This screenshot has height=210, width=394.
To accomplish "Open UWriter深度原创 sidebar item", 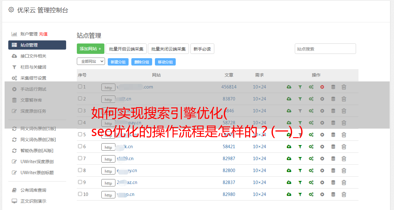I will pos(37,162).
